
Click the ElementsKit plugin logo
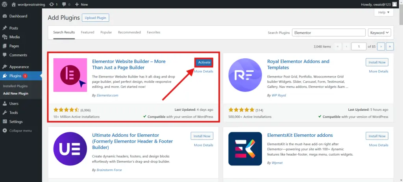coord(245,149)
